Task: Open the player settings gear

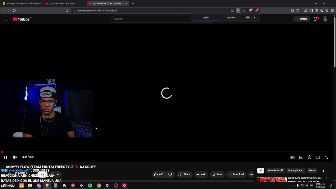Action: pyautogui.click(x=309, y=157)
